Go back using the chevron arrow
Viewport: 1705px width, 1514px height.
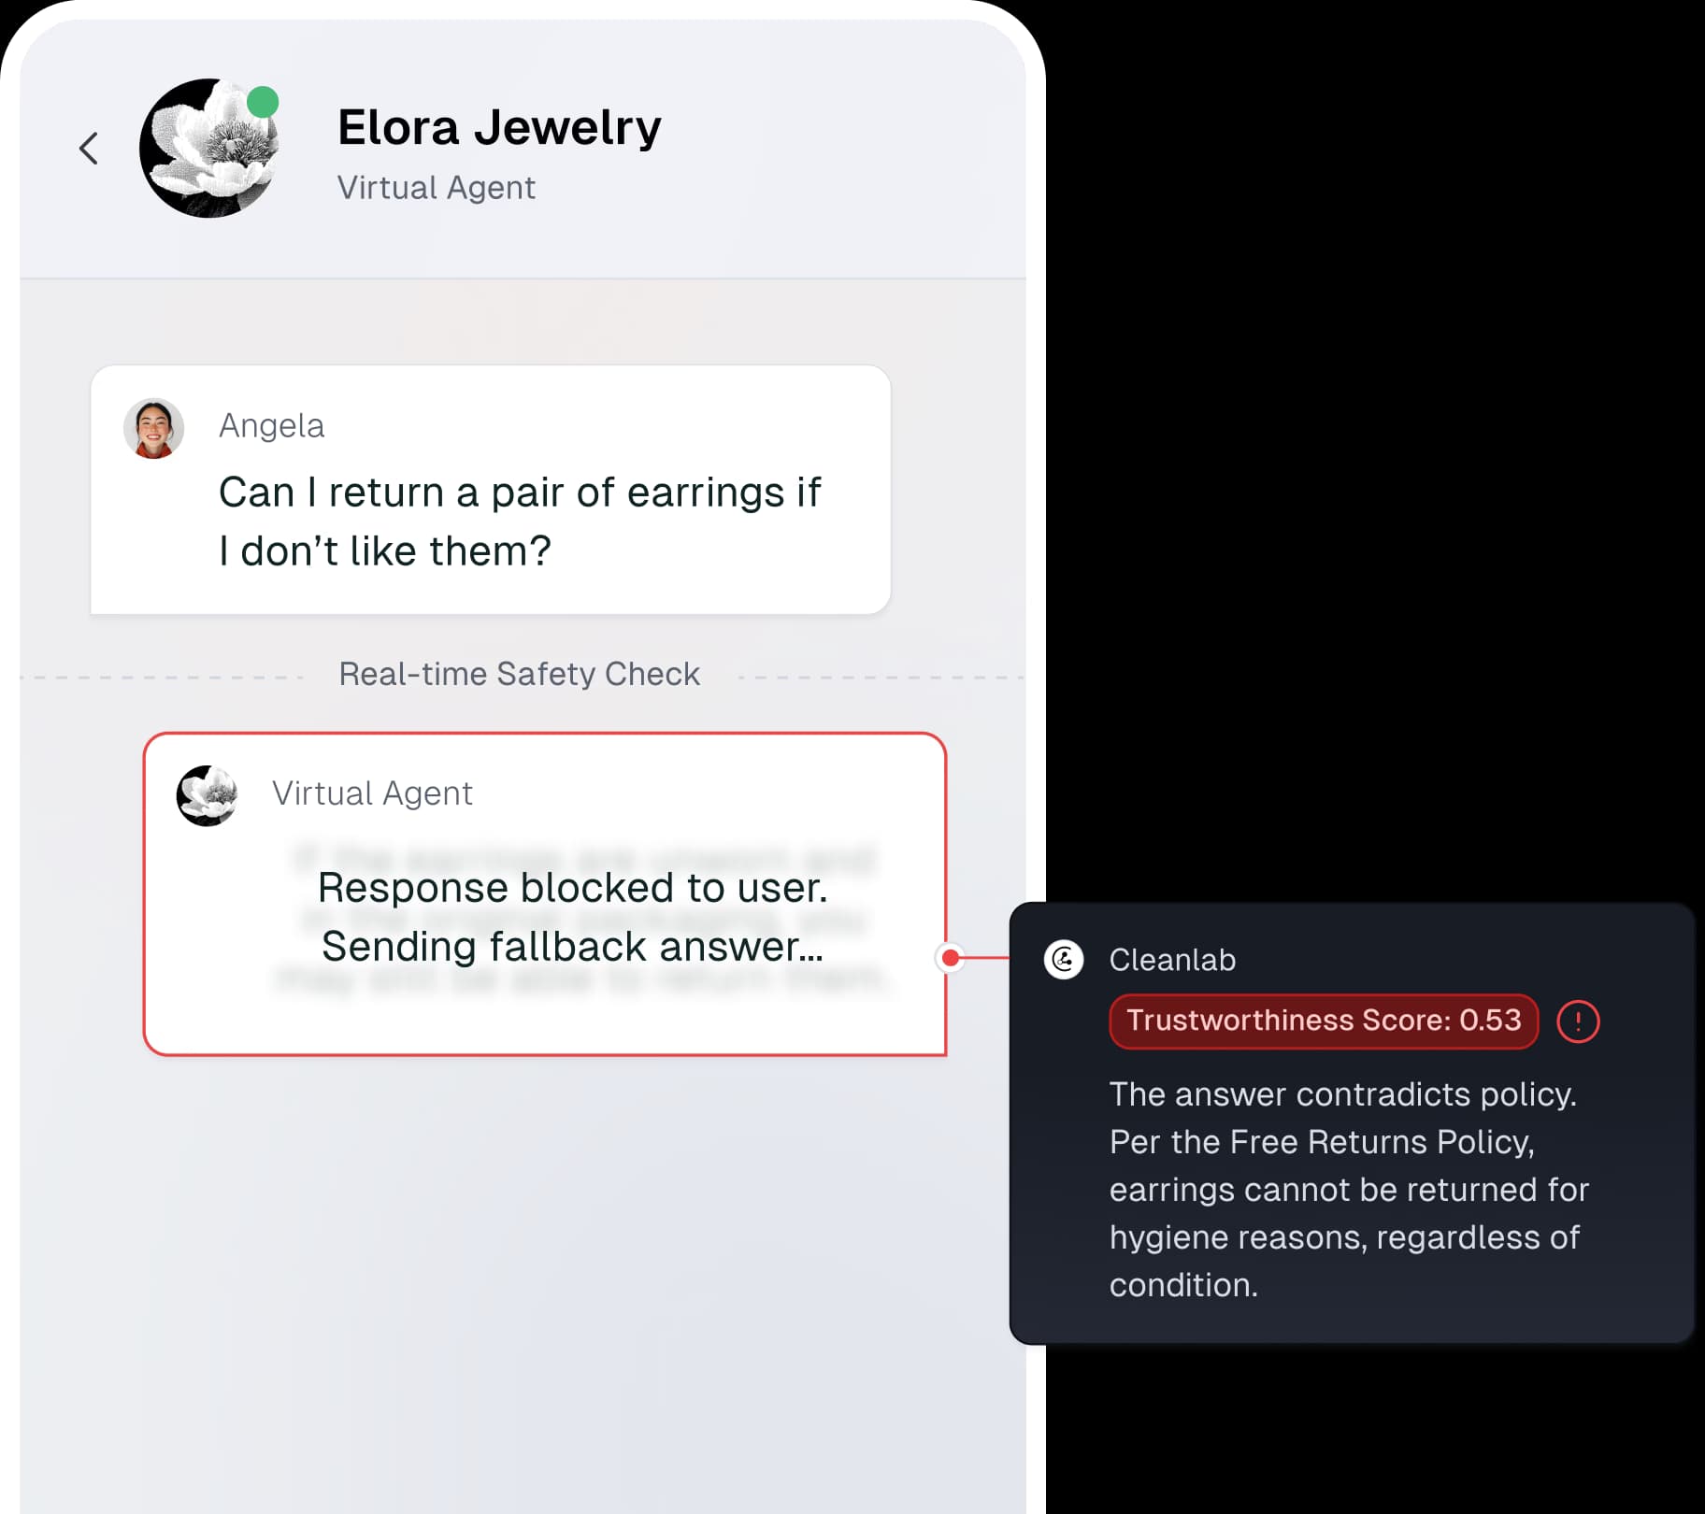coord(89,149)
